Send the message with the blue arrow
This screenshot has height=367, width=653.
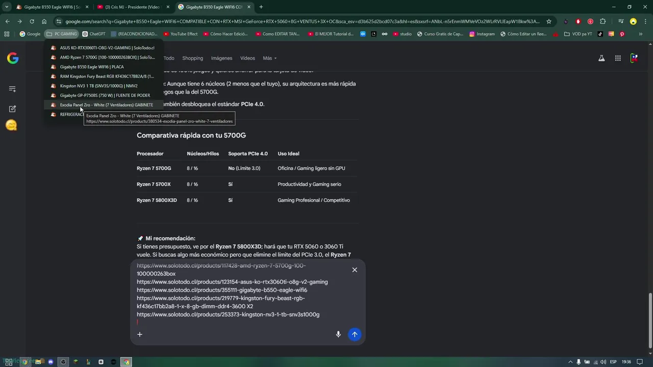pyautogui.click(x=355, y=334)
